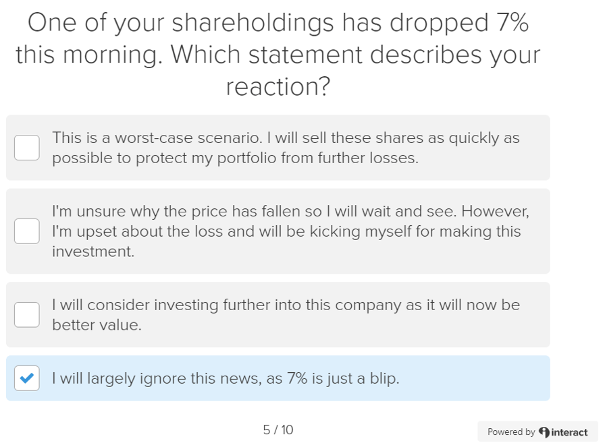The image size is (603, 443).
Task: Click the "interact" brand wordmark
Action: pos(569,432)
